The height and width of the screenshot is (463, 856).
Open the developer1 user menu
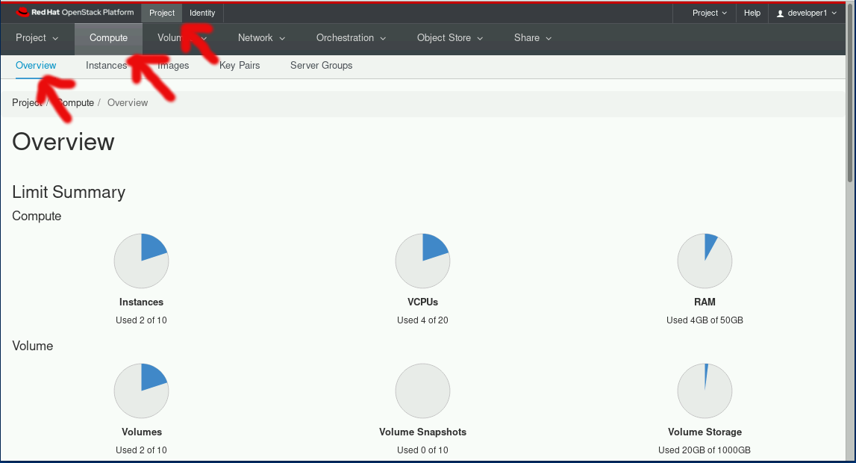point(806,13)
